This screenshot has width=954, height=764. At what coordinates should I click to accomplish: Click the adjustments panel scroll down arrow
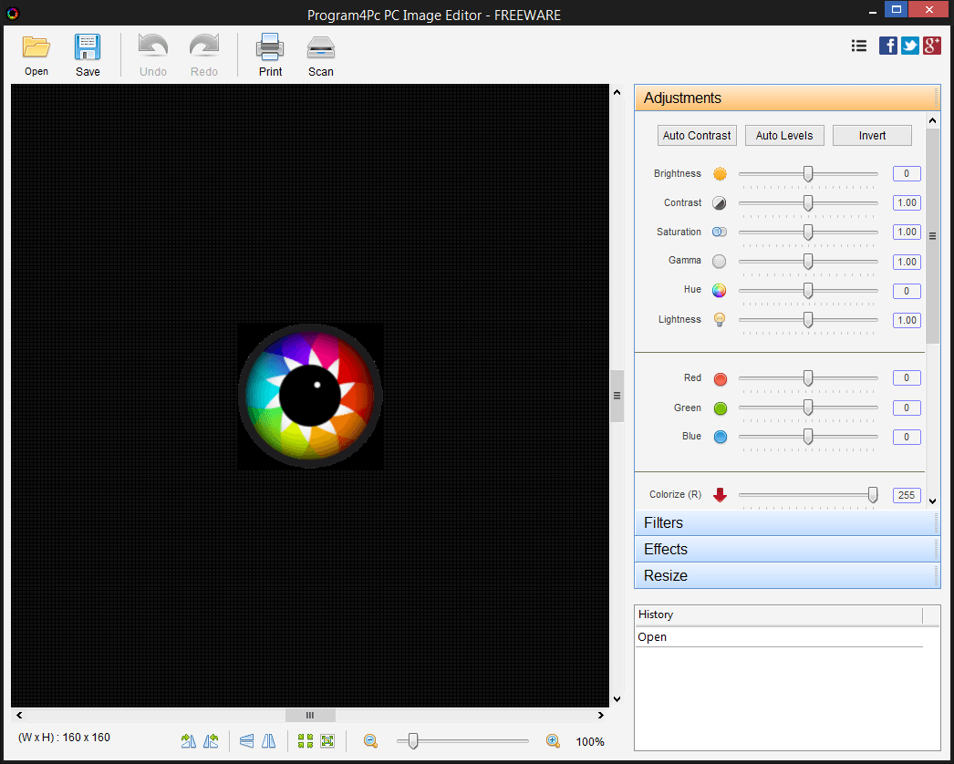coord(932,501)
